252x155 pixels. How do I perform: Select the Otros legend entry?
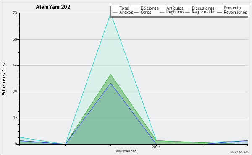(142, 12)
